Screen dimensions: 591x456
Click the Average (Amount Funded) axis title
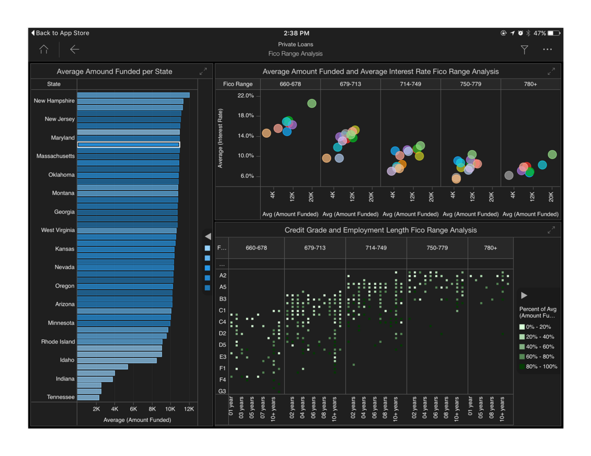(x=137, y=420)
